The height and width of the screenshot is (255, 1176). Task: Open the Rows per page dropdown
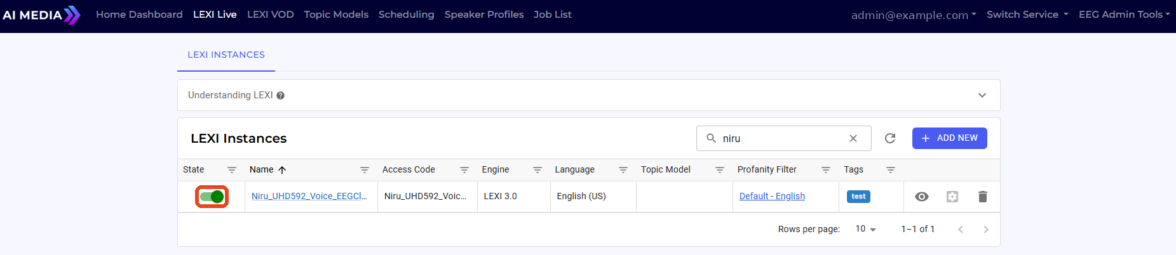[x=865, y=229]
